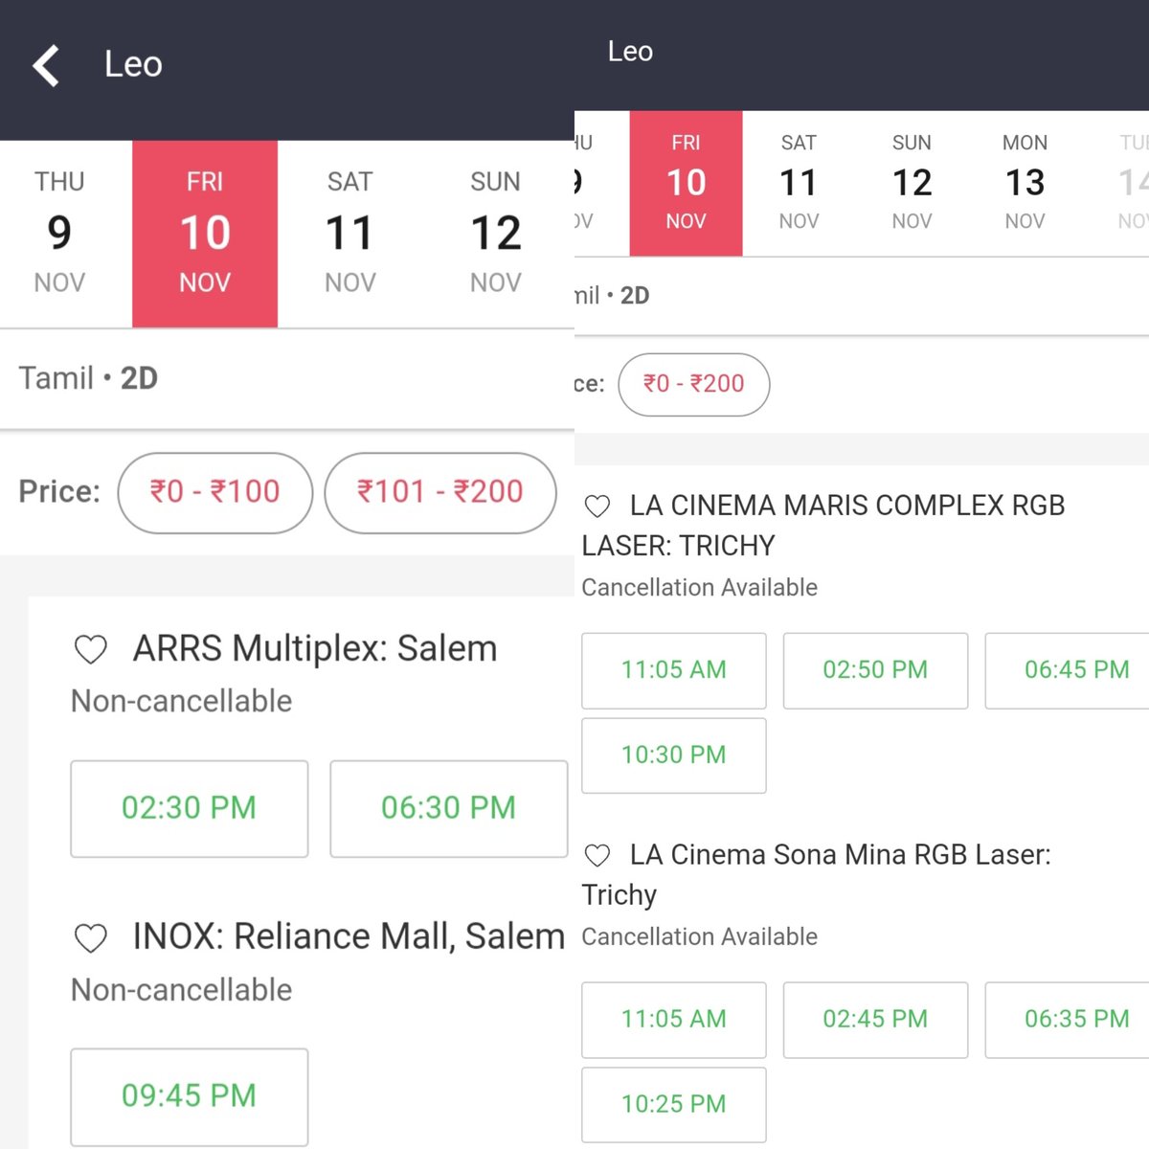The height and width of the screenshot is (1149, 1149).
Task: Select SUN 12 NOV date in left panel
Action: coord(496,234)
